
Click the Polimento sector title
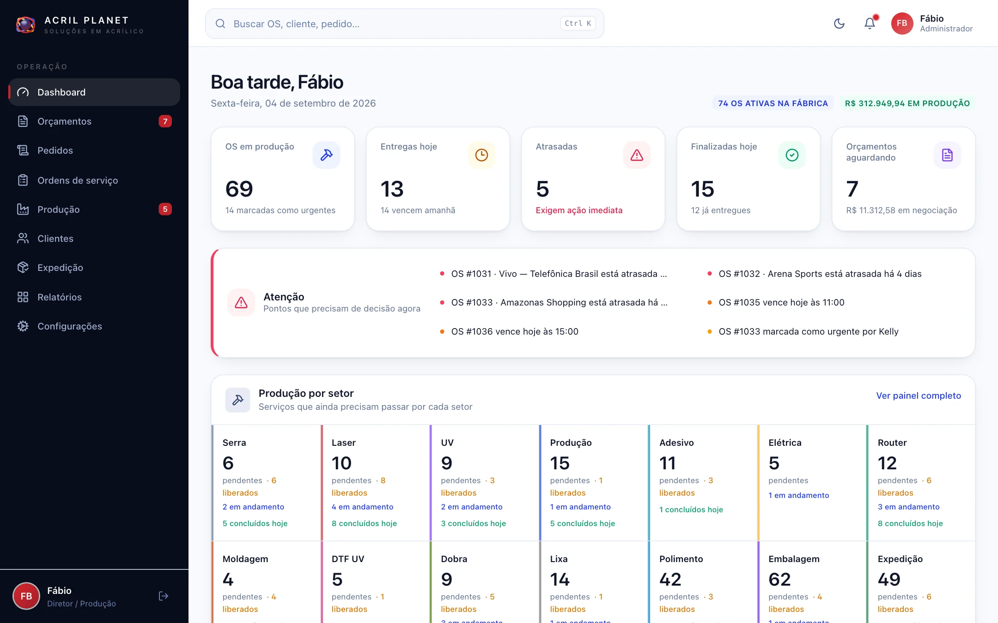pyautogui.click(x=681, y=559)
